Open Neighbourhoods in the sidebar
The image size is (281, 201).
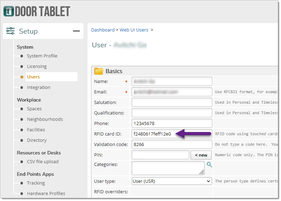45,119
